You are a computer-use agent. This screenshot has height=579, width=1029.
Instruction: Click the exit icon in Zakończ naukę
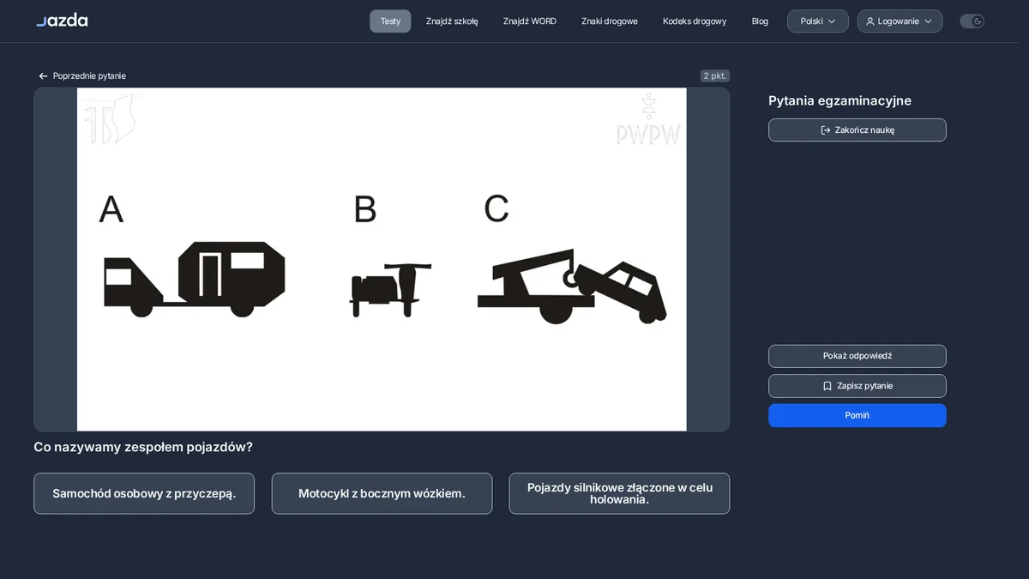(x=826, y=130)
